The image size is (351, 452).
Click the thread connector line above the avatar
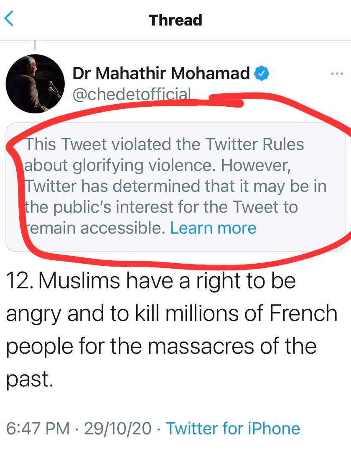click(x=36, y=46)
